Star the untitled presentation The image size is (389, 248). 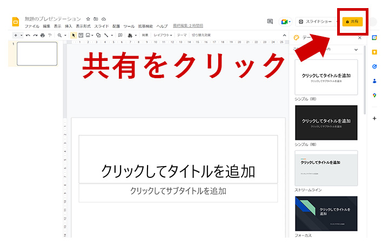[x=88, y=19]
